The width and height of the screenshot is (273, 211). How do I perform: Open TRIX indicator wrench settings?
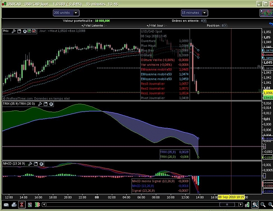[40, 104]
